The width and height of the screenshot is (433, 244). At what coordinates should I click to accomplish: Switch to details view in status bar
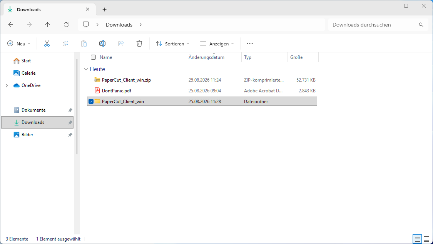(417, 239)
